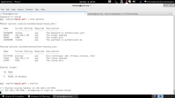
Task: Click the LHOST value 192.168.1.41
Action: tap(22, 58)
